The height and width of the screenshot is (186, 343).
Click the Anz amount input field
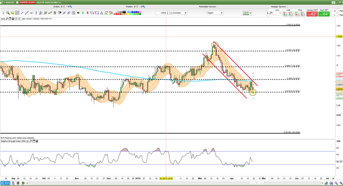click(x=277, y=13)
